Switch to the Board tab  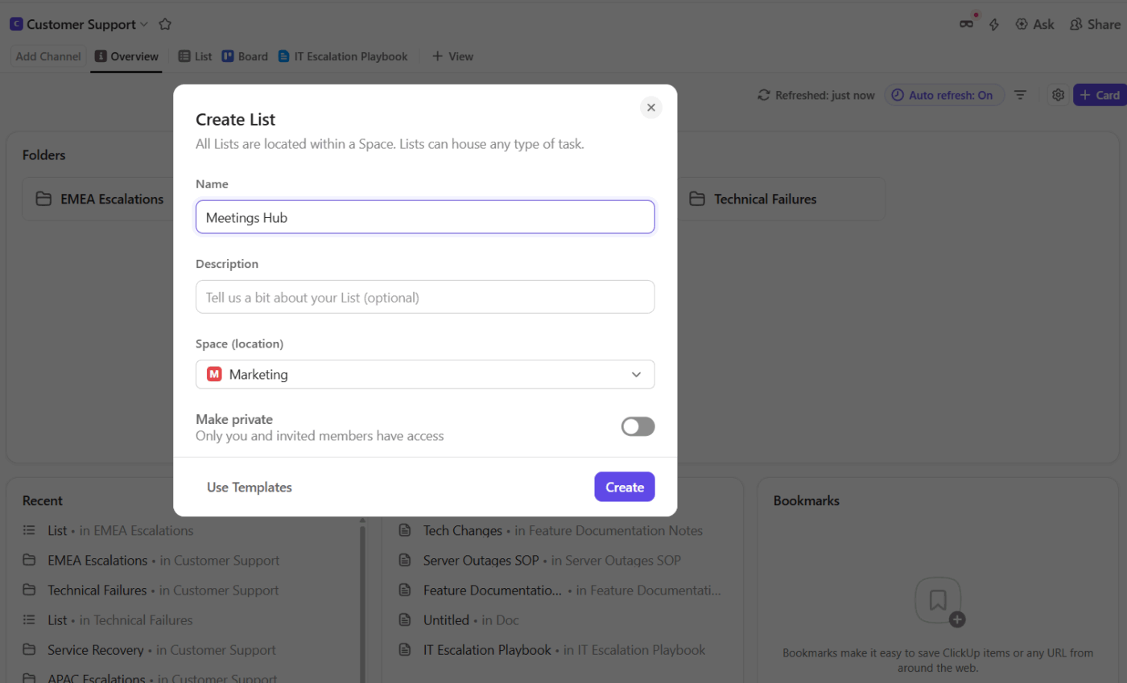tap(244, 56)
